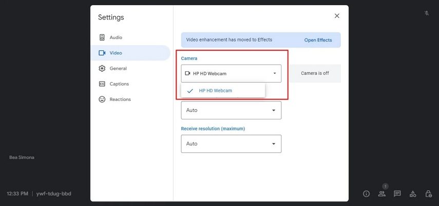
Task: Open meeting details info icon
Action: (366, 194)
